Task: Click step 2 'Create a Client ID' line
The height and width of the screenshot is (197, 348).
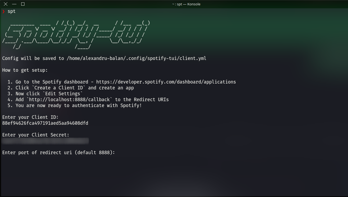Action: click(x=71, y=88)
